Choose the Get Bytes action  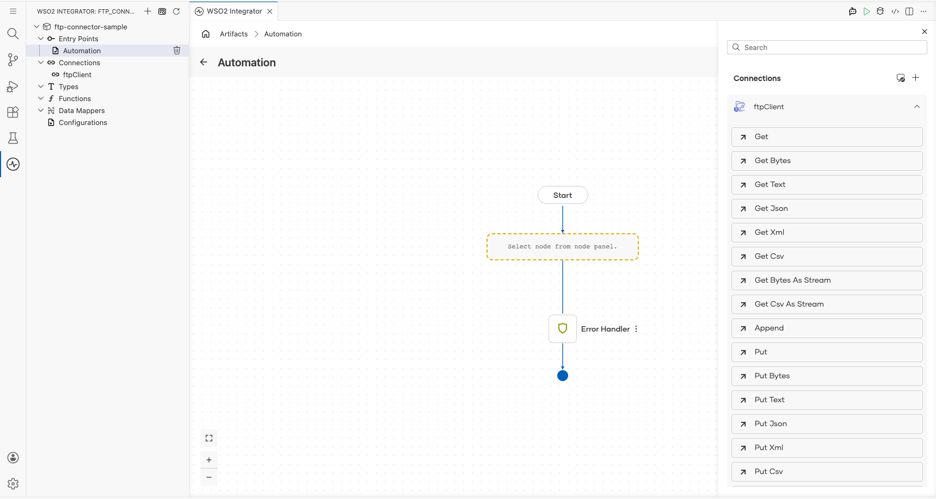(827, 161)
